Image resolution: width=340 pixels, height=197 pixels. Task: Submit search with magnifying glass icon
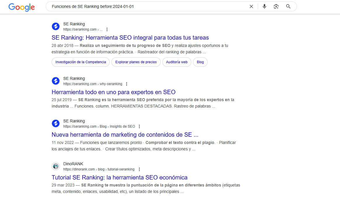(x=288, y=6)
